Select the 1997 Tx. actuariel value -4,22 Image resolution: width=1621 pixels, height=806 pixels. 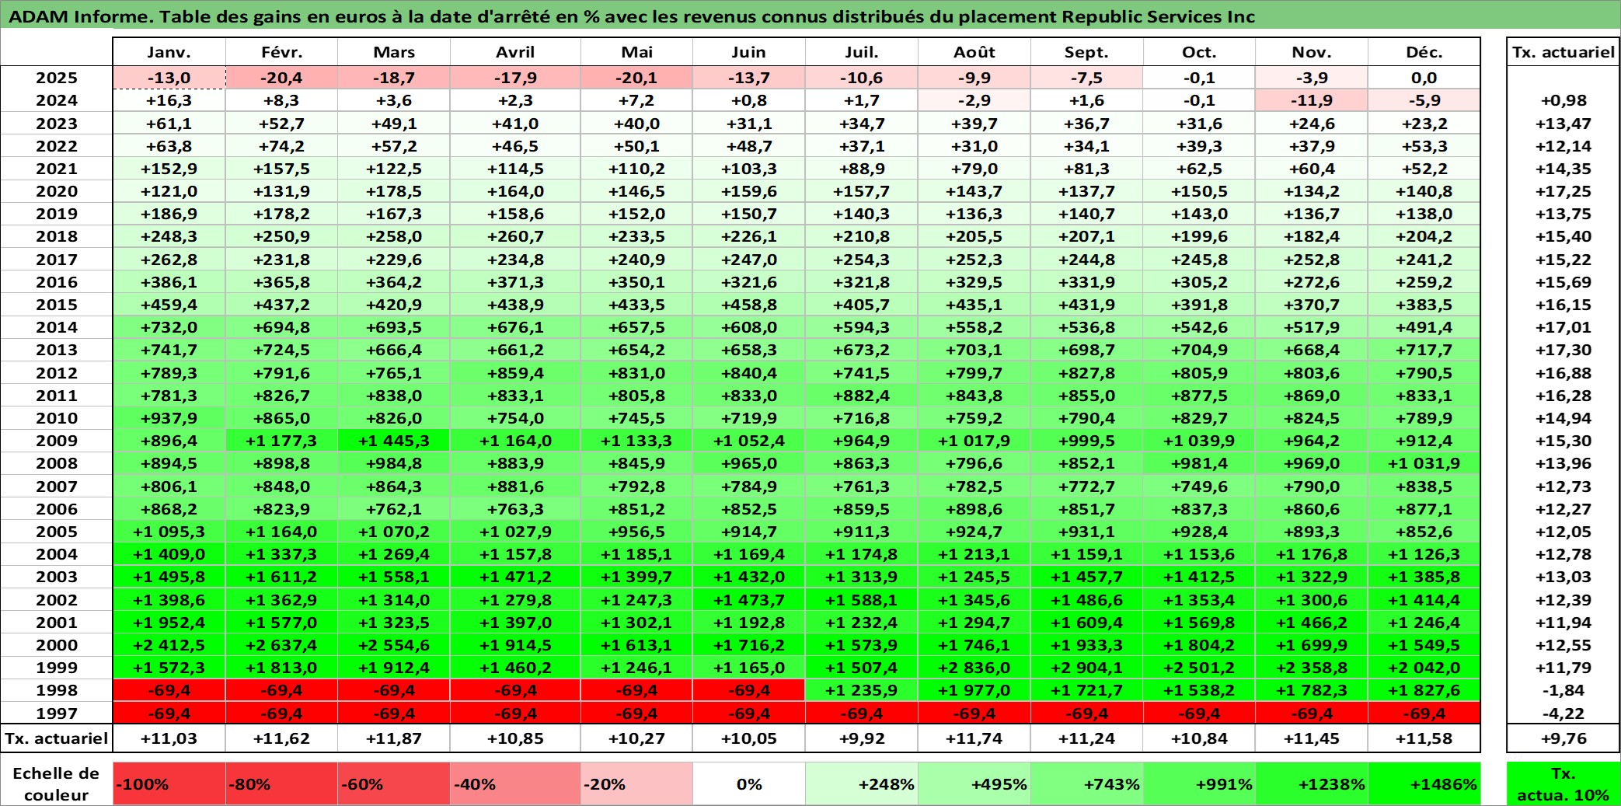click(x=1563, y=714)
